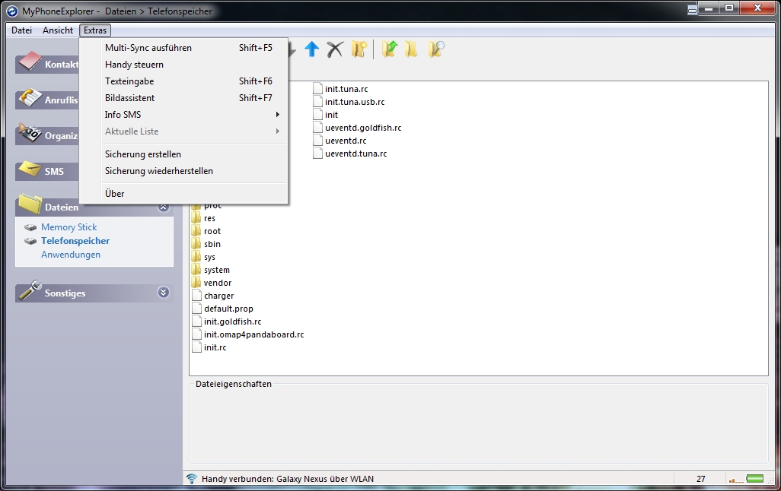Click the blue upload arrow icon
Viewport: 781px width, 491px height.
click(x=312, y=49)
